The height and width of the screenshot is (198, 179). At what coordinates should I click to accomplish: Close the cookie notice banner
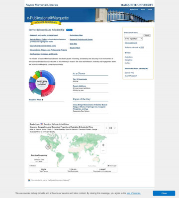pyautogui.click(x=164, y=193)
